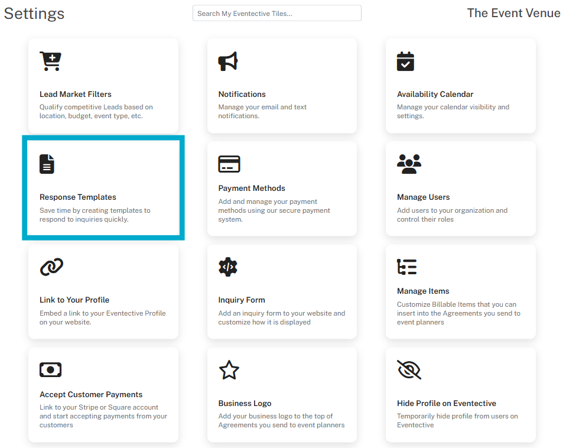Click the chain link profile icon
The width and height of the screenshot is (566, 448).
(x=51, y=267)
